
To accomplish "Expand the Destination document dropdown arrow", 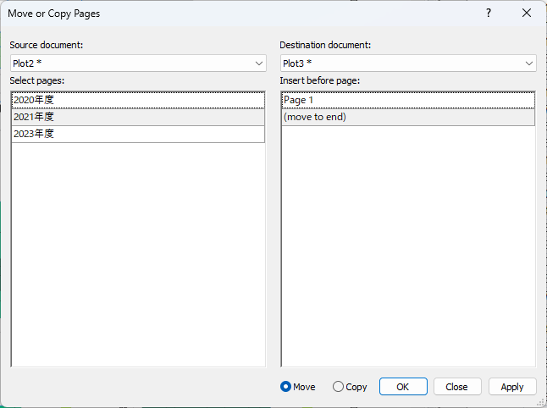I will coord(529,63).
